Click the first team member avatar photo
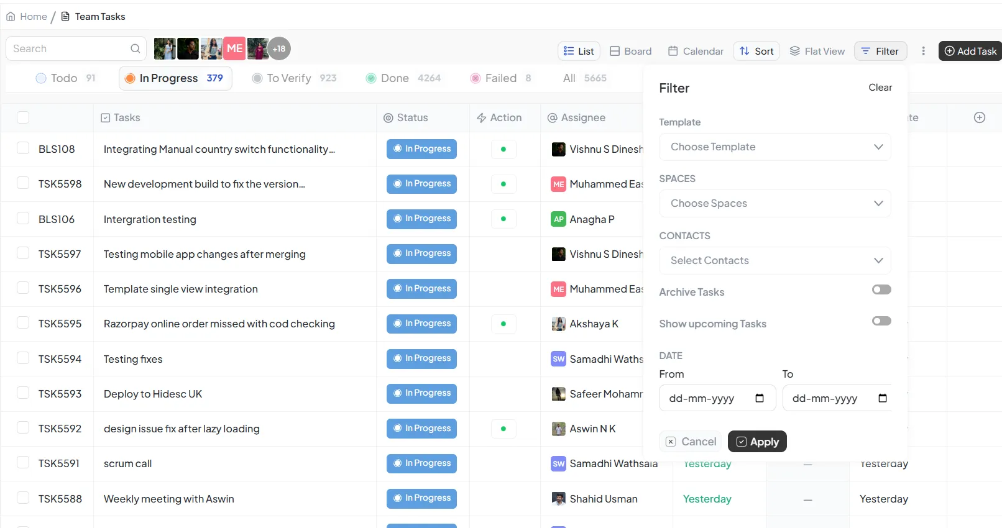Screen dimensions: 1002x528 tap(165, 48)
